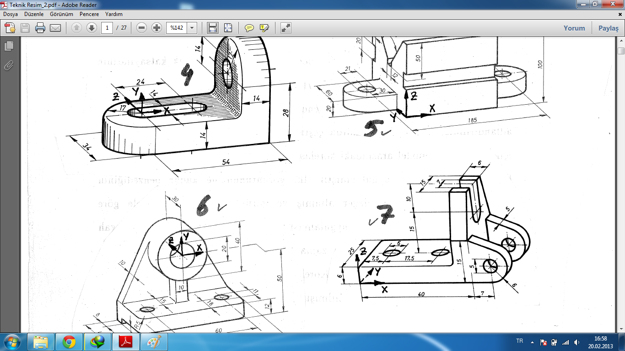Zoom in with the plus button
The image size is (625, 351).
pyautogui.click(x=157, y=28)
